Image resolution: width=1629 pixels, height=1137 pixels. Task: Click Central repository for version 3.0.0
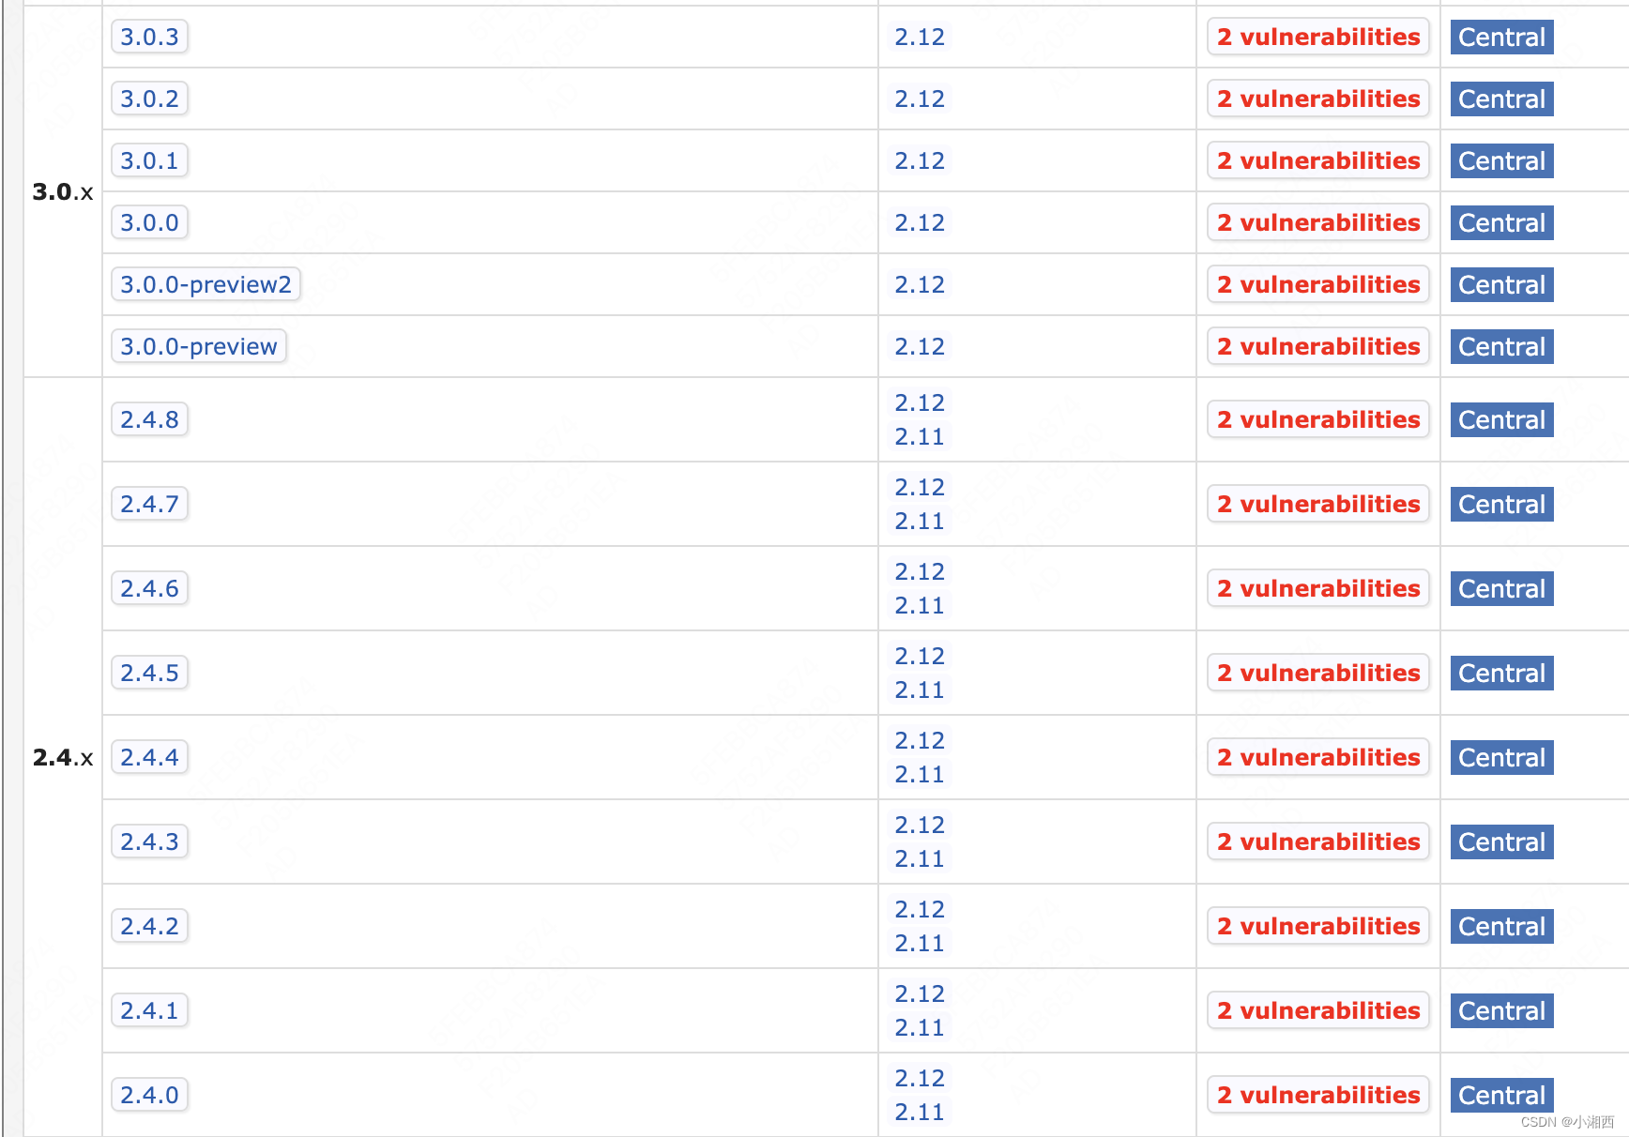[x=1501, y=222]
